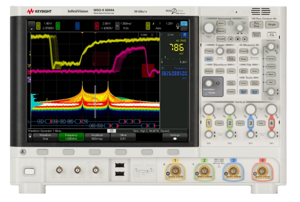Push the Math button
300x202 pixels.
[271, 74]
